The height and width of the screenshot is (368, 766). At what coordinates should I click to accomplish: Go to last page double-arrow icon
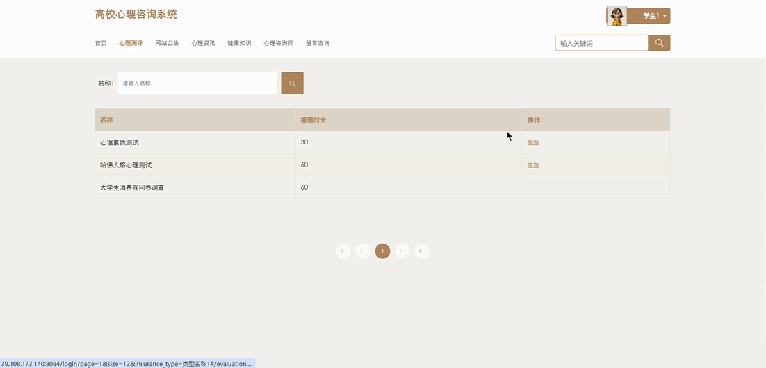coord(421,251)
